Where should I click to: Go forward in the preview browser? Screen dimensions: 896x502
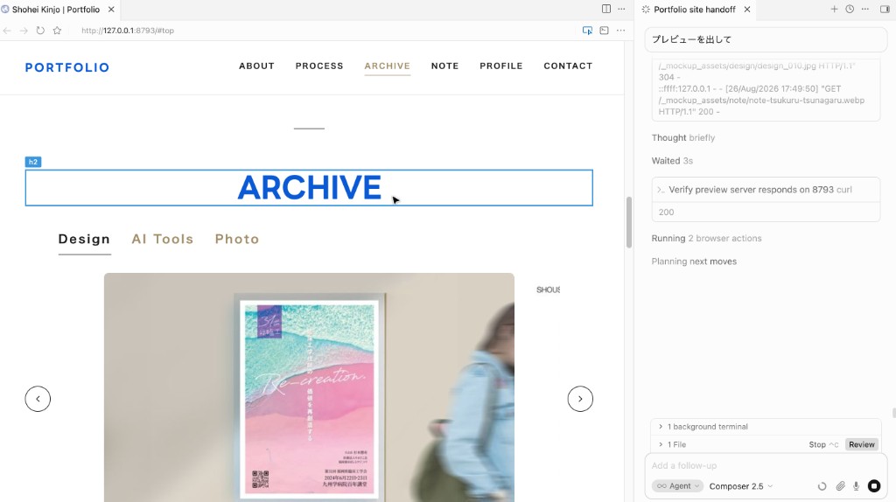[x=24, y=31]
